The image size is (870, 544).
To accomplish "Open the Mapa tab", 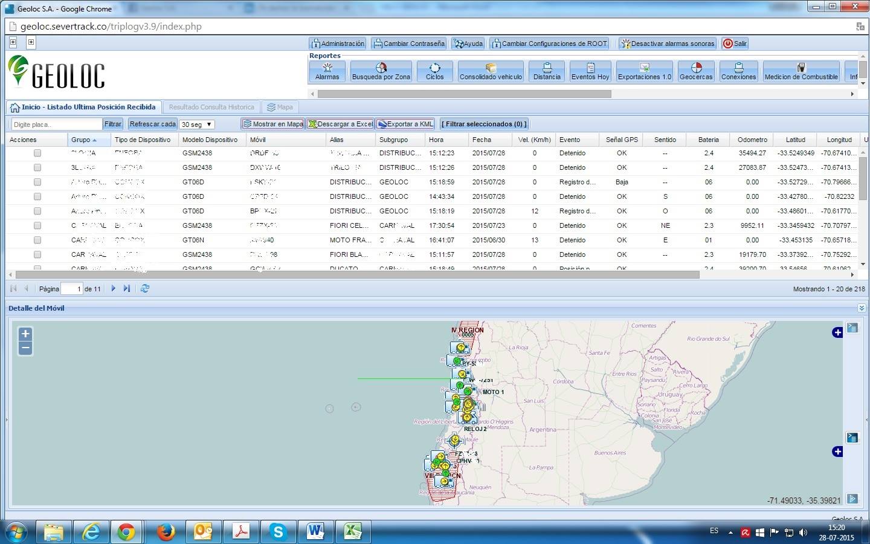I will [x=280, y=107].
